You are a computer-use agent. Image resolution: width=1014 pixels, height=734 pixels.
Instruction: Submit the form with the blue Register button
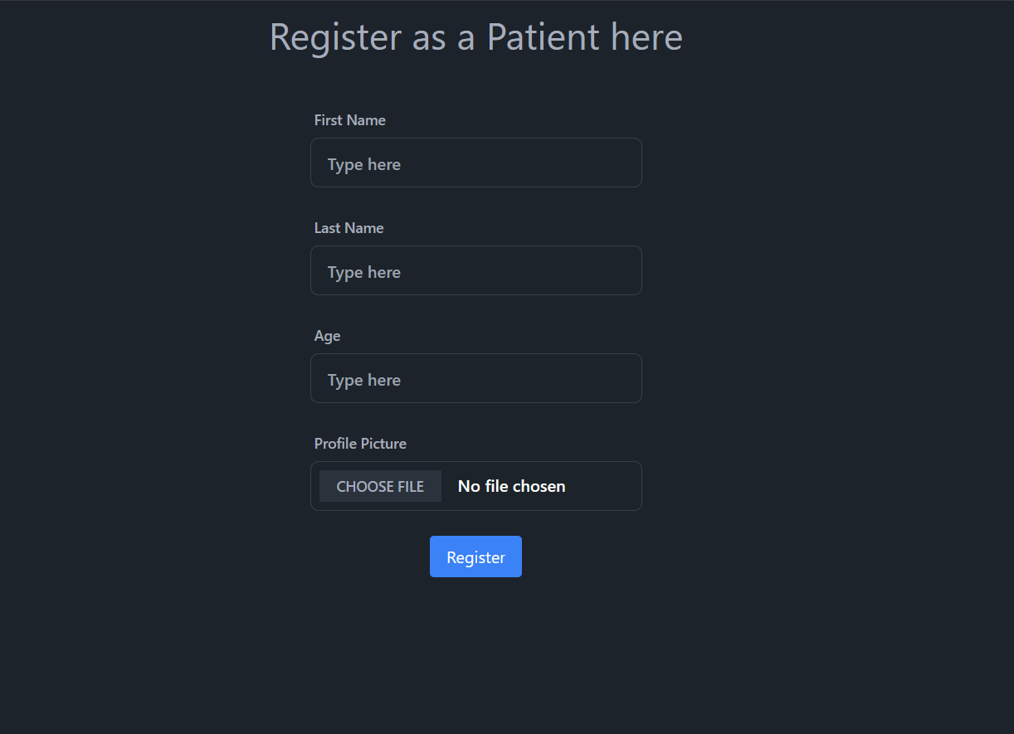[475, 557]
